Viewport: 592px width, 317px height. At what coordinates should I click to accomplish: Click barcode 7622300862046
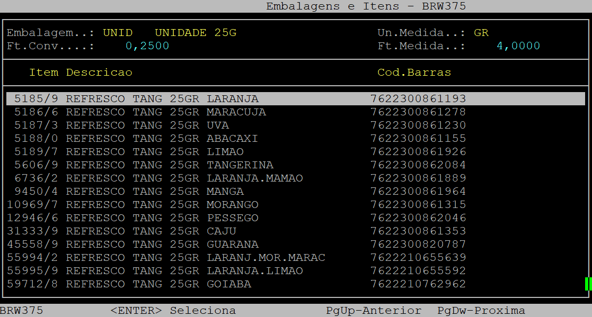[418, 218]
